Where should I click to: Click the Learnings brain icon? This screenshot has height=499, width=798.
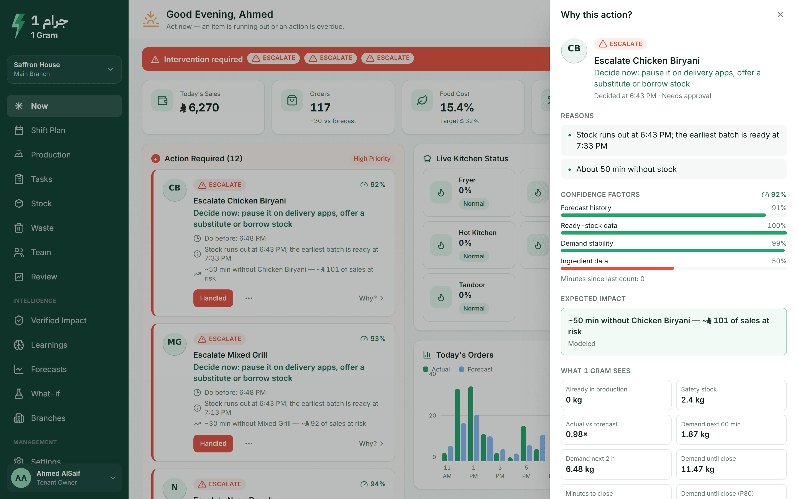click(x=19, y=345)
